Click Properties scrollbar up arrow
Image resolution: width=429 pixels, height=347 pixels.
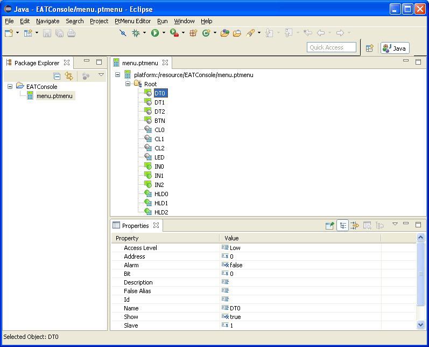point(420,237)
